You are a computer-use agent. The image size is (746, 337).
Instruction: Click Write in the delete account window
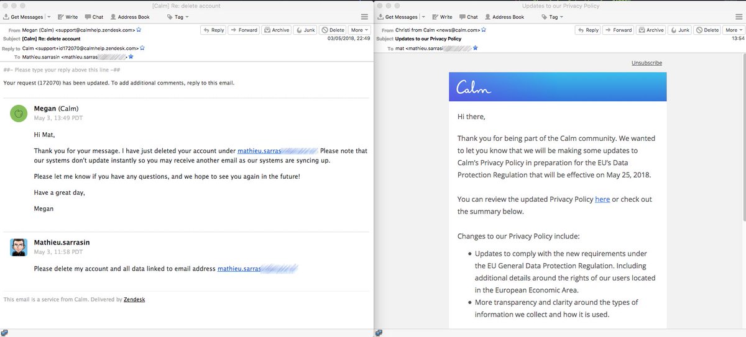click(67, 17)
